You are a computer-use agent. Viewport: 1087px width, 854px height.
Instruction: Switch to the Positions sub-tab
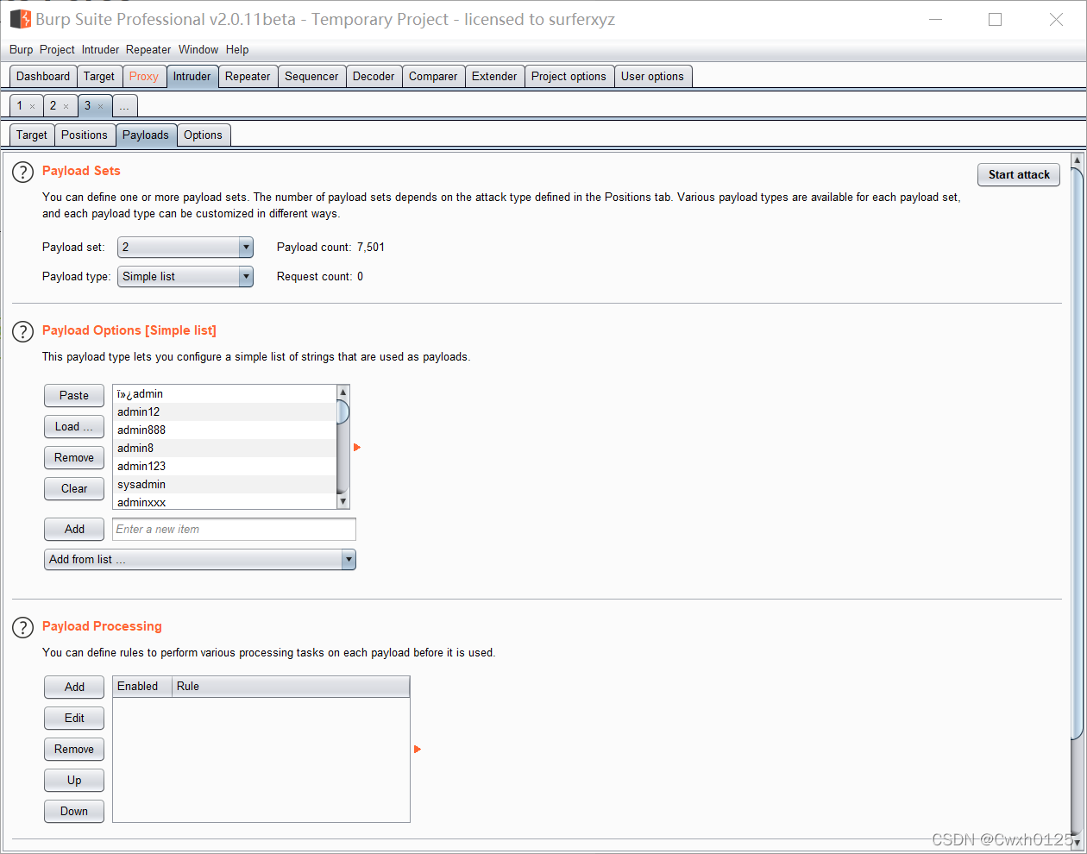point(85,135)
